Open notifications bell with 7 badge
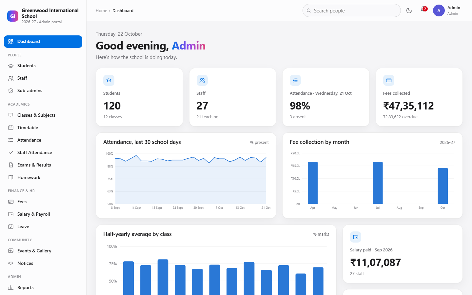 tap(423, 10)
